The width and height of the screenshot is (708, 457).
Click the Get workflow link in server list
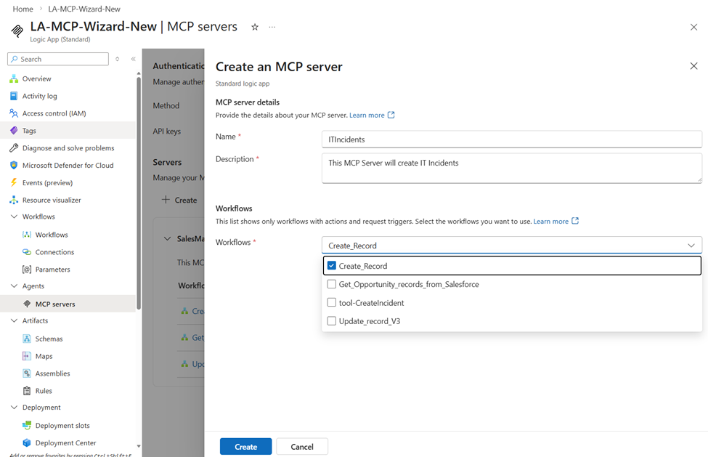pos(198,337)
